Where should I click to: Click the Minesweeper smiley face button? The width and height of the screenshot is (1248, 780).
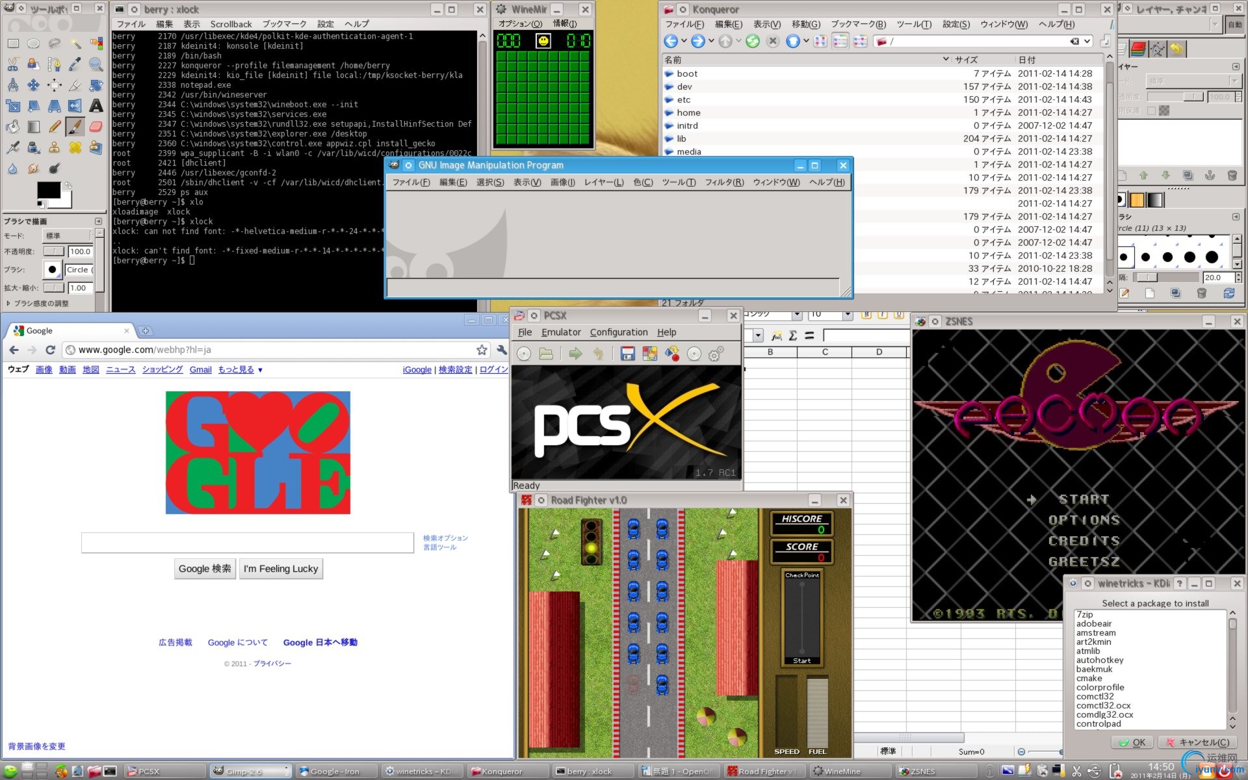pyautogui.click(x=543, y=41)
